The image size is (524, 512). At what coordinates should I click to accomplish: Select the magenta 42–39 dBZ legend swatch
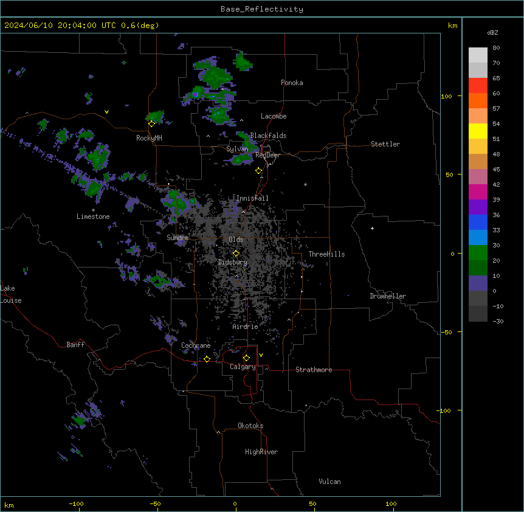click(478, 192)
